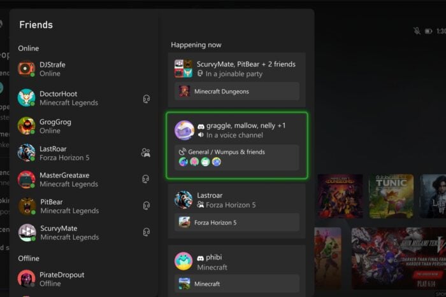Viewport: 446px width, 297px height.
Task: Click the green third voice channel member avatar
Action: coord(205,162)
